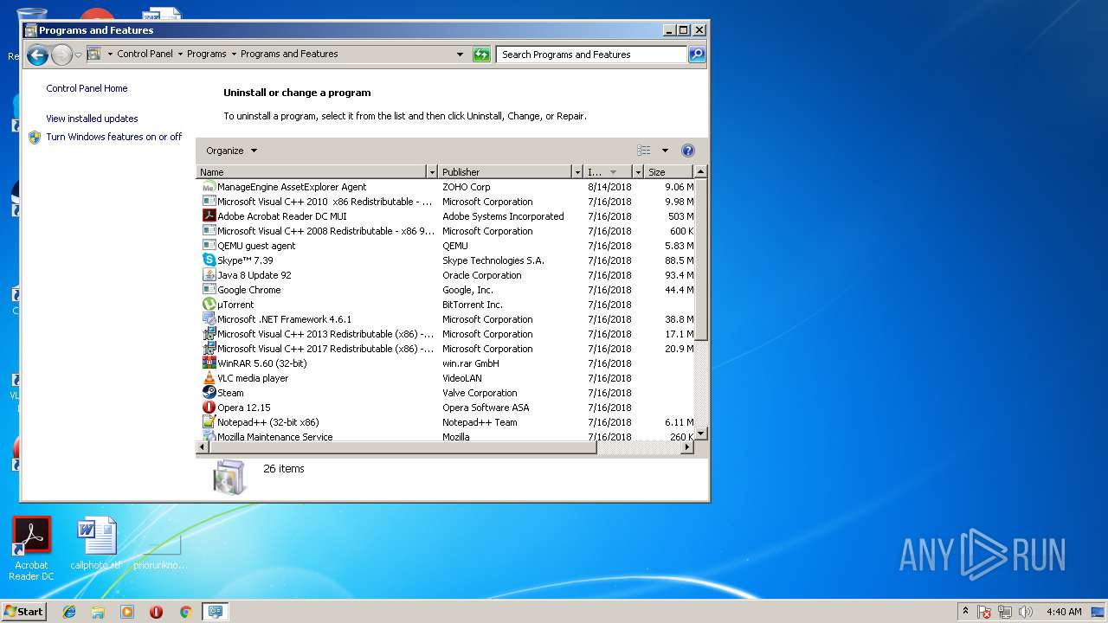The image size is (1108, 623).
Task: Open the Start menu
Action: 23,611
